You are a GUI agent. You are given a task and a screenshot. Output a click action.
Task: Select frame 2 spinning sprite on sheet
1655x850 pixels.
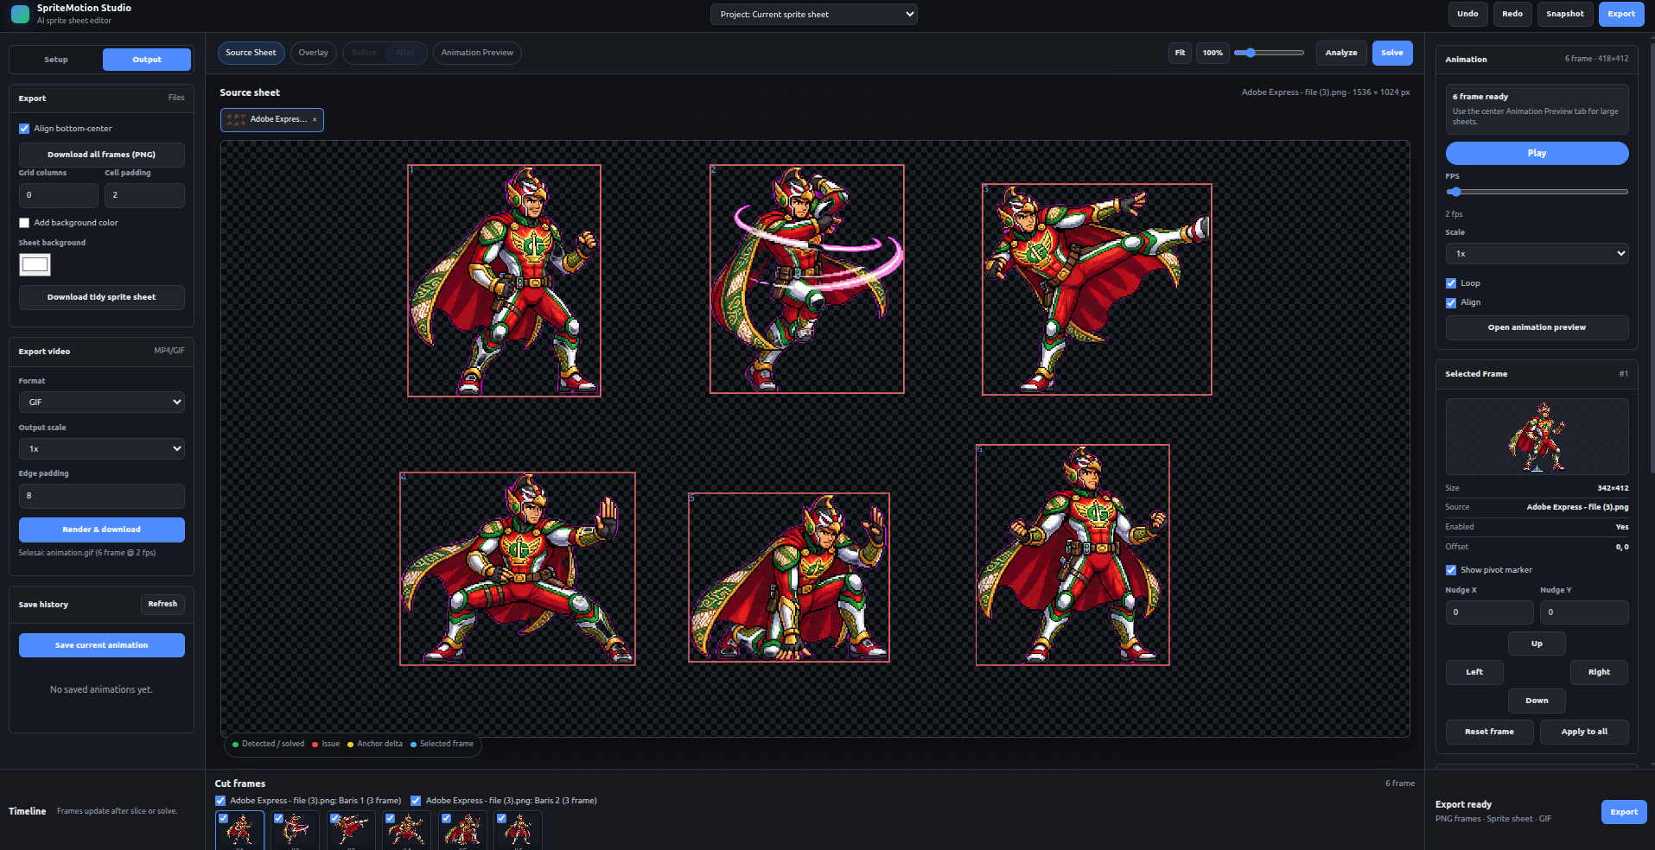click(806, 279)
